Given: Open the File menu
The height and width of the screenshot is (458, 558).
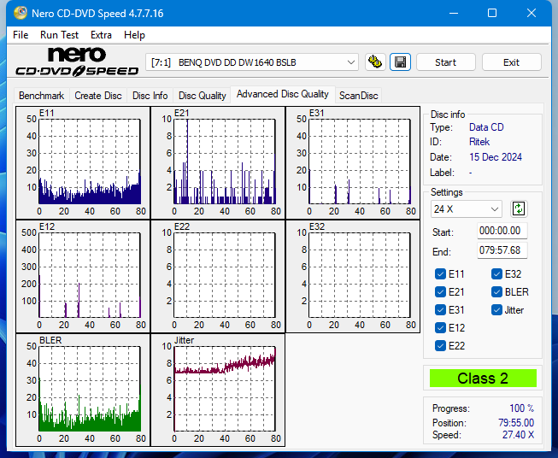Looking at the screenshot, I should [21, 35].
